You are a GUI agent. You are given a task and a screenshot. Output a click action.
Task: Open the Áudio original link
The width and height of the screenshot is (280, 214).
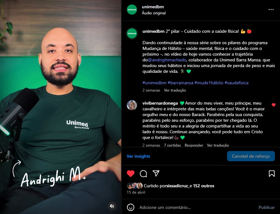click(x=154, y=13)
